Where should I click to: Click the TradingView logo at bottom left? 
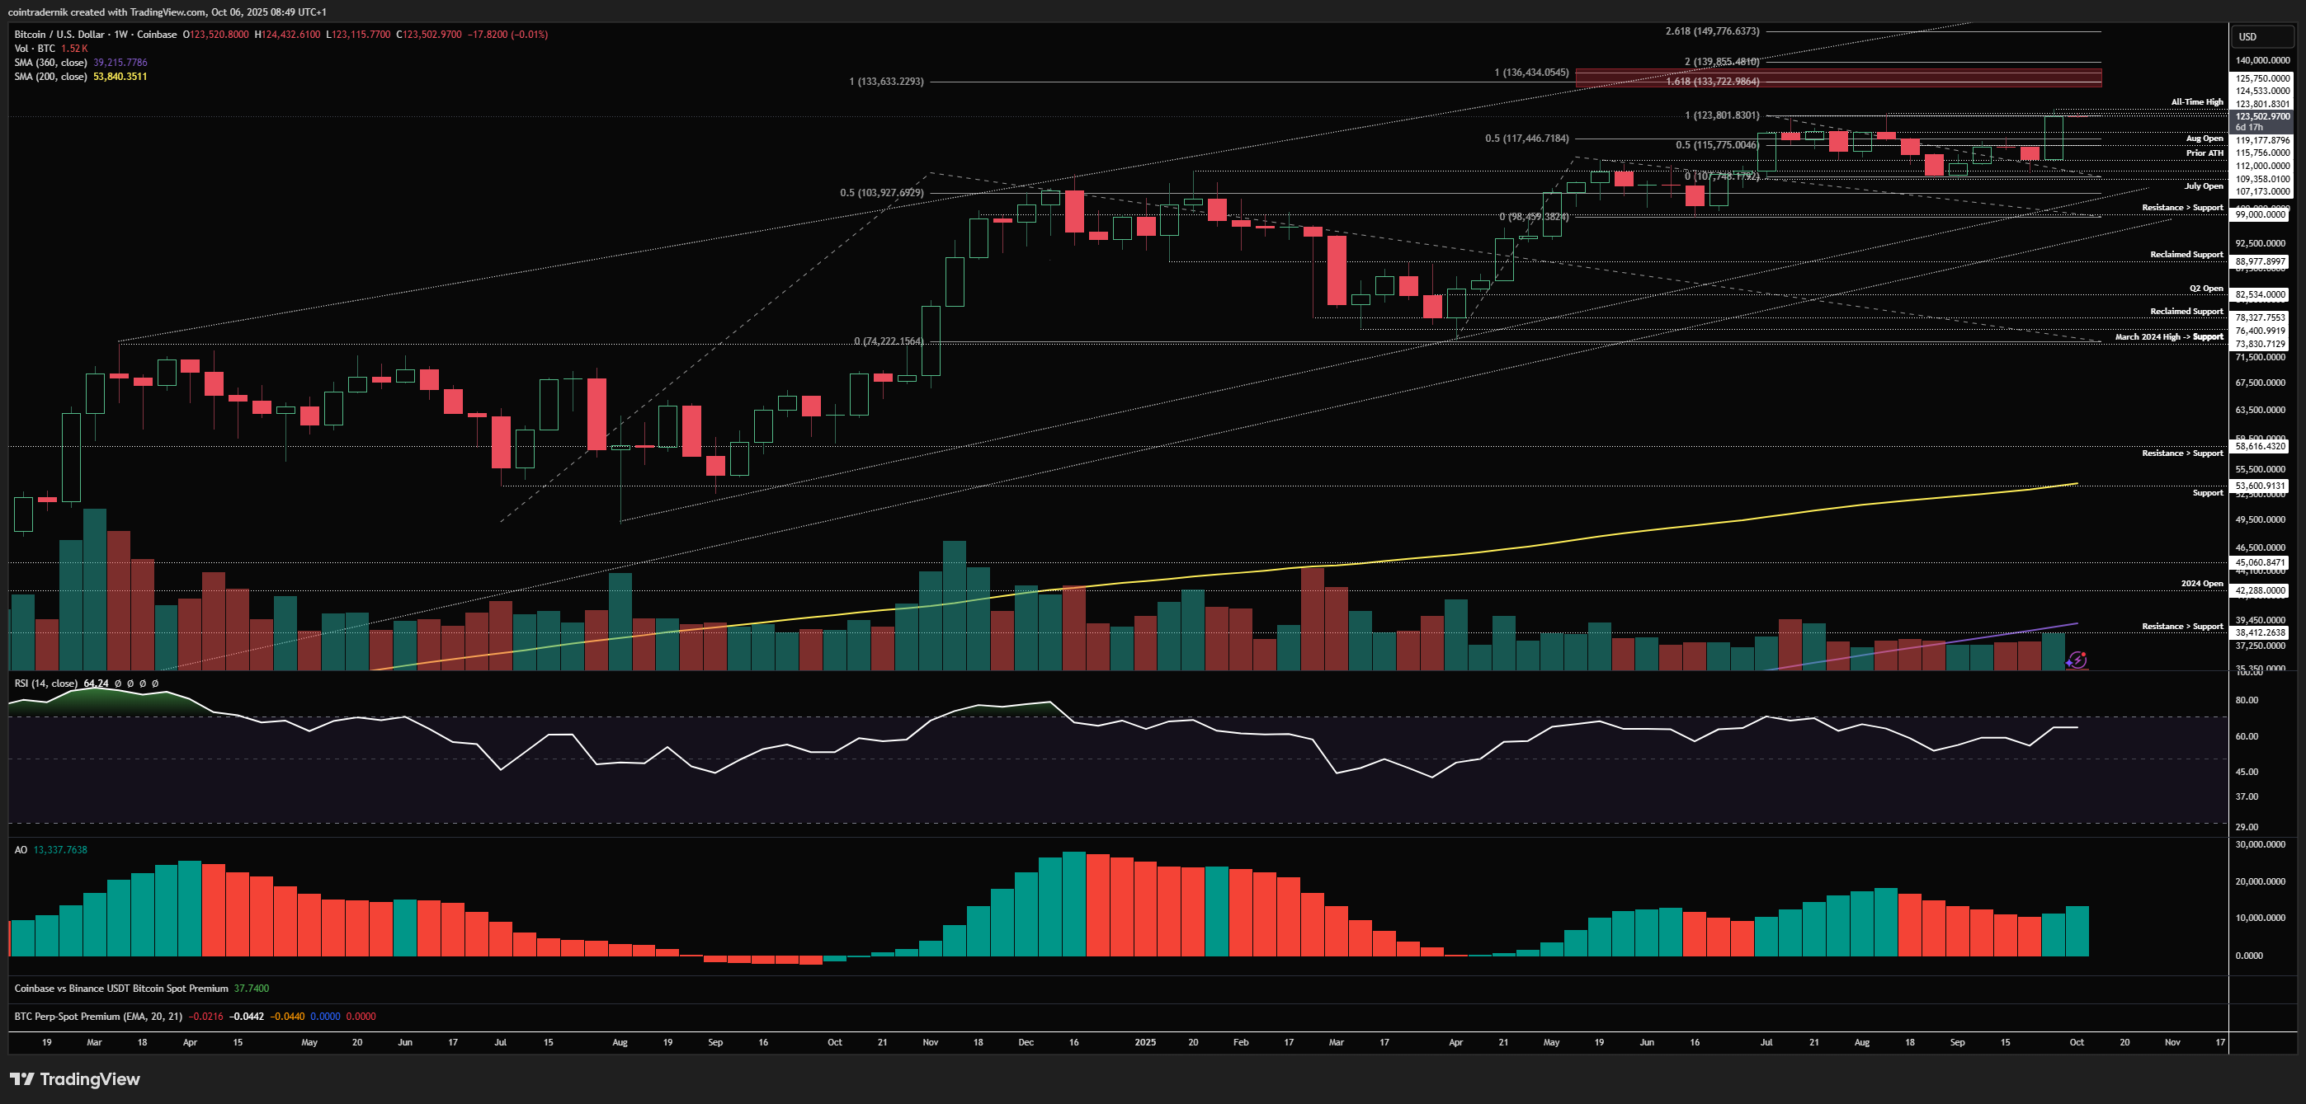coord(75,1079)
